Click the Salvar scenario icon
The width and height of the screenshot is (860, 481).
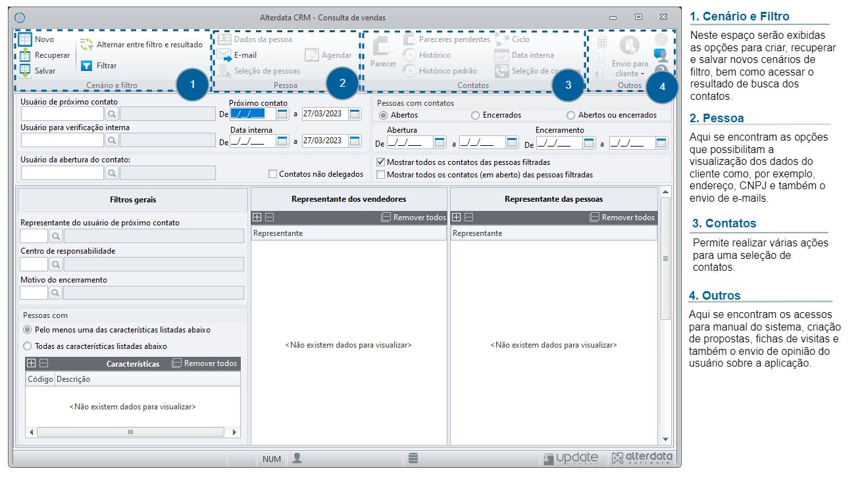click(24, 70)
